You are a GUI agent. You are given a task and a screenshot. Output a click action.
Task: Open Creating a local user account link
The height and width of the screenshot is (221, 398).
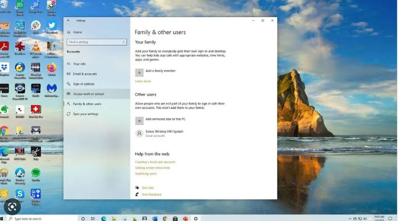point(155,162)
